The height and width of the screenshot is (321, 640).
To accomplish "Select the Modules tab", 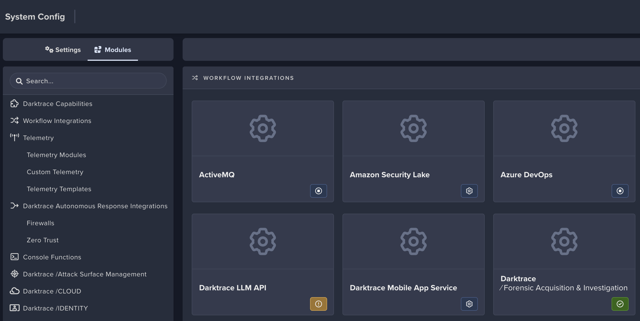I will tap(113, 50).
